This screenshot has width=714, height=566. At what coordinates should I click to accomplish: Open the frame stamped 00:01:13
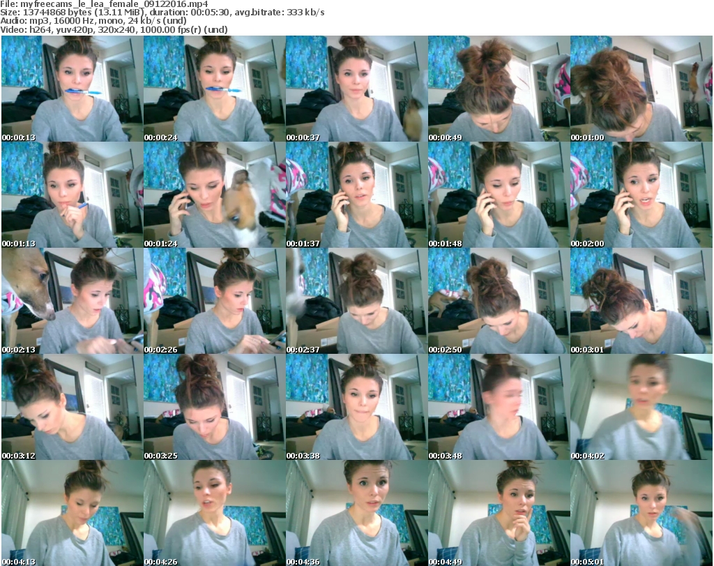(x=72, y=195)
